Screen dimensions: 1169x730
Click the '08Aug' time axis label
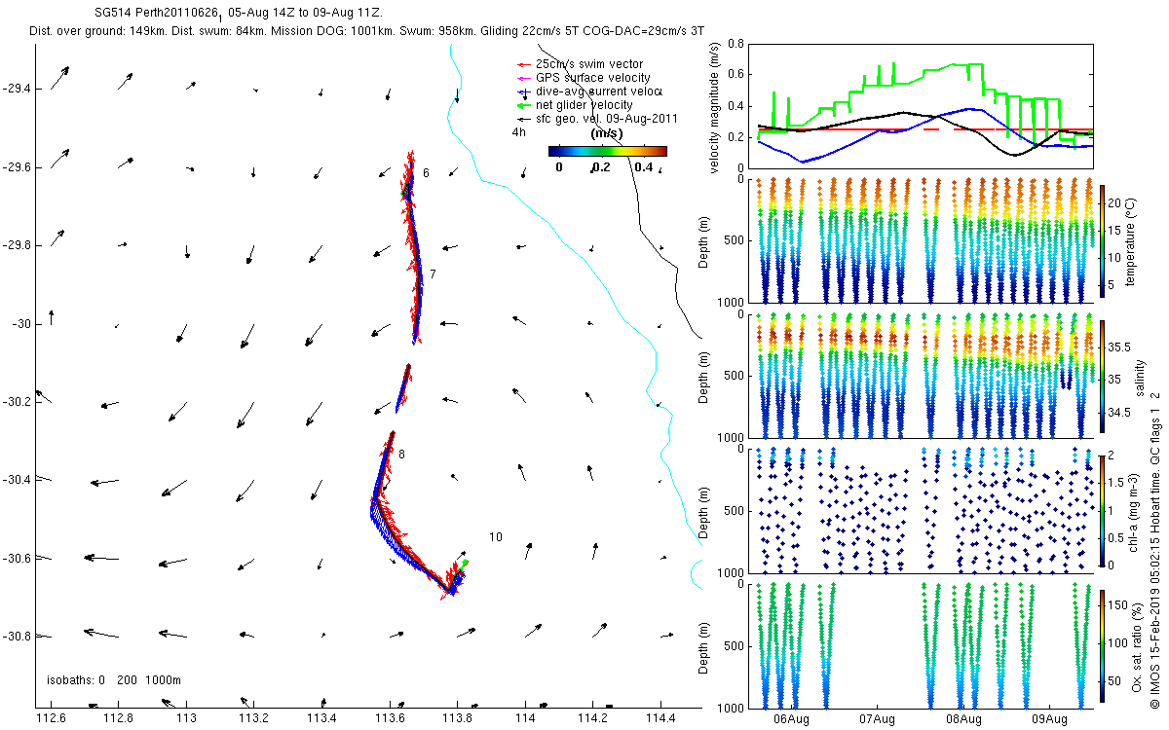963,719
